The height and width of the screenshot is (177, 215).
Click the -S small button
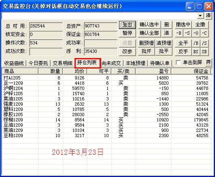(187, 33)
